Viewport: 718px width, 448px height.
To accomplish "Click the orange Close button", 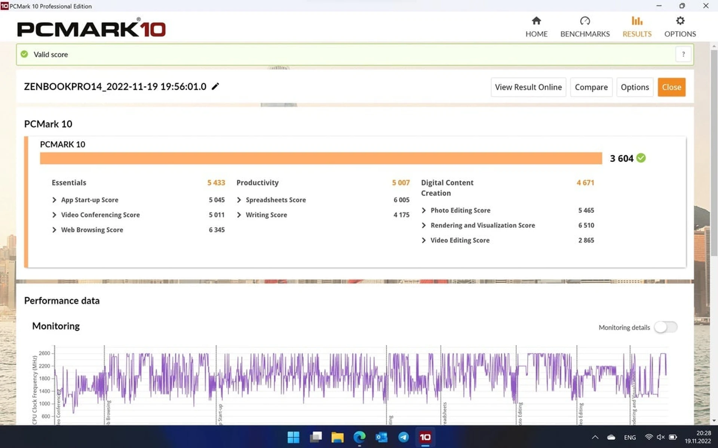I will point(672,87).
